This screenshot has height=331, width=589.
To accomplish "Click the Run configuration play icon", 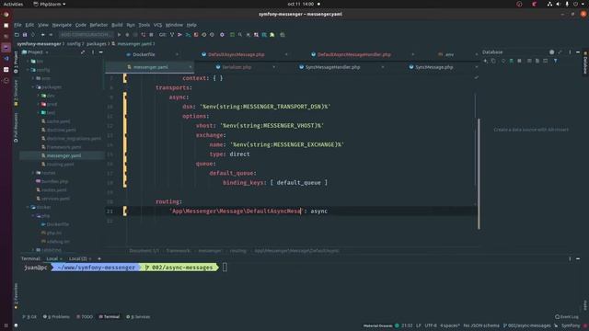I will tap(119, 35).
